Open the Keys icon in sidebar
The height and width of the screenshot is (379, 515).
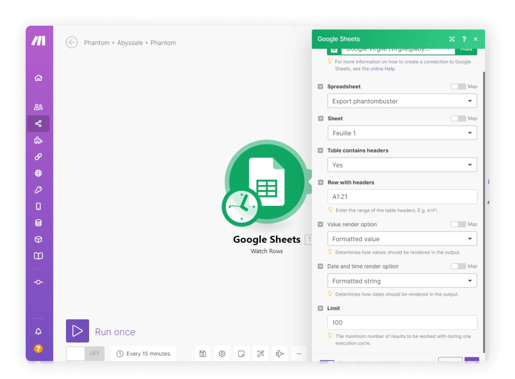coord(39,190)
